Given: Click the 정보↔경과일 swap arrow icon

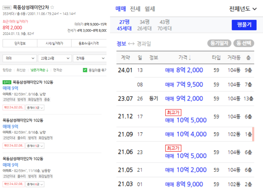Looking at the screenshot, I should click(x=131, y=44).
